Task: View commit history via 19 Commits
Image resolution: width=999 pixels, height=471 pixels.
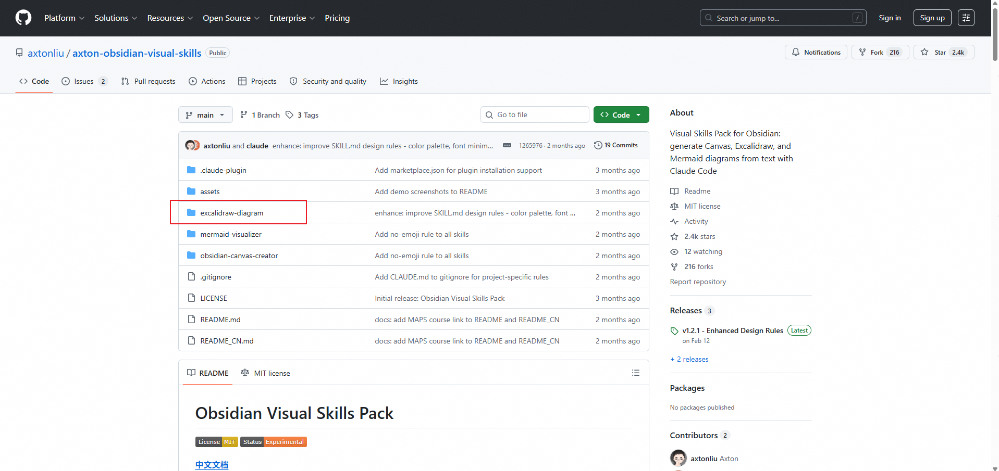Action: (x=616, y=145)
